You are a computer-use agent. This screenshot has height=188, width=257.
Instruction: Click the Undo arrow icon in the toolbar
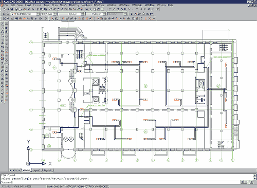[29, 9]
